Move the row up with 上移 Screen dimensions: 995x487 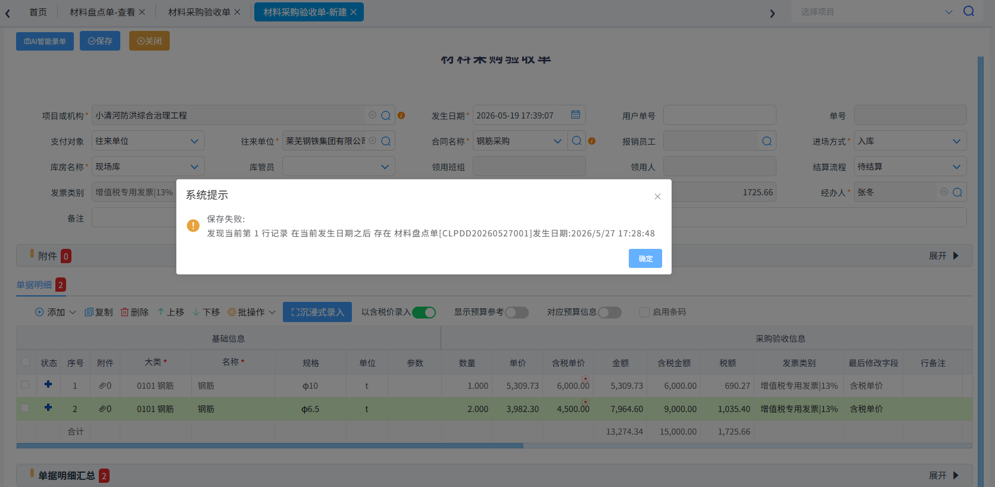coord(171,312)
